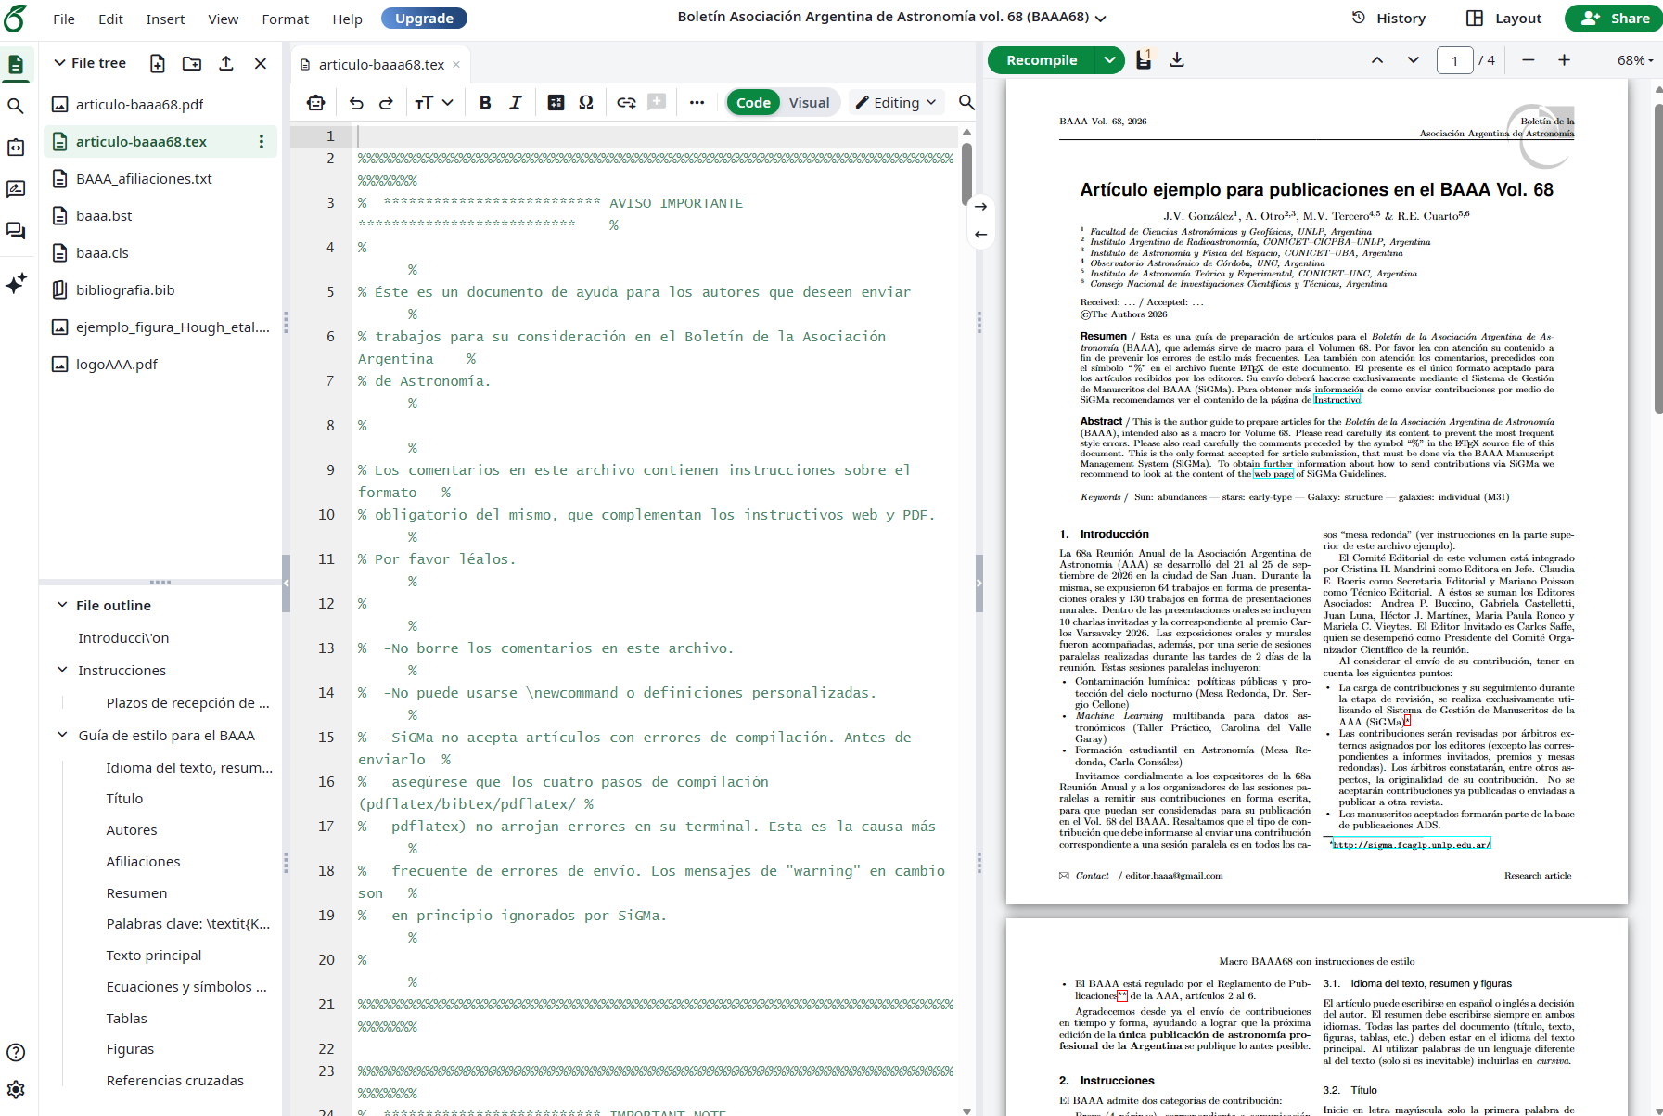
Task: Click the new folder icon in File tree
Action: [192, 63]
